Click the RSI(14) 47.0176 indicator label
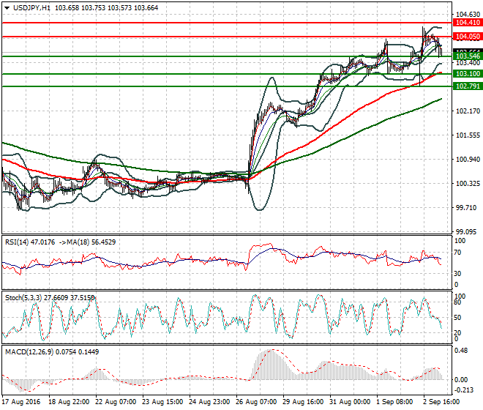 pos(30,242)
